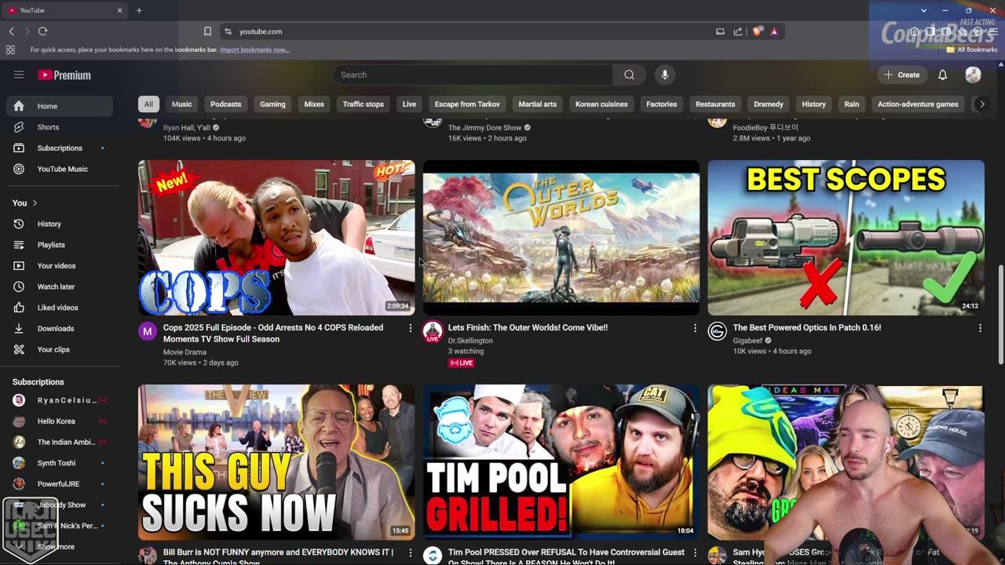This screenshot has width=1005, height=565.
Task: Open Gigabeef channel avatar
Action: 718,331
